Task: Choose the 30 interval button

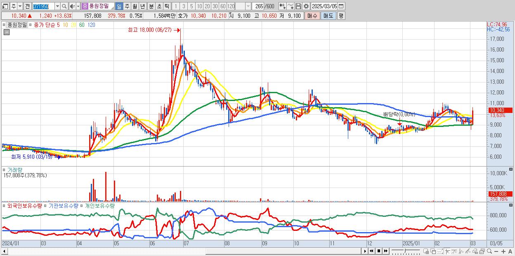Action: (215, 6)
